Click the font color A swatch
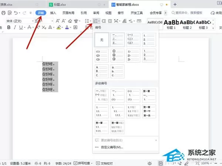Image resolution: width=222 pixels, height=166 pixels. [67, 27]
